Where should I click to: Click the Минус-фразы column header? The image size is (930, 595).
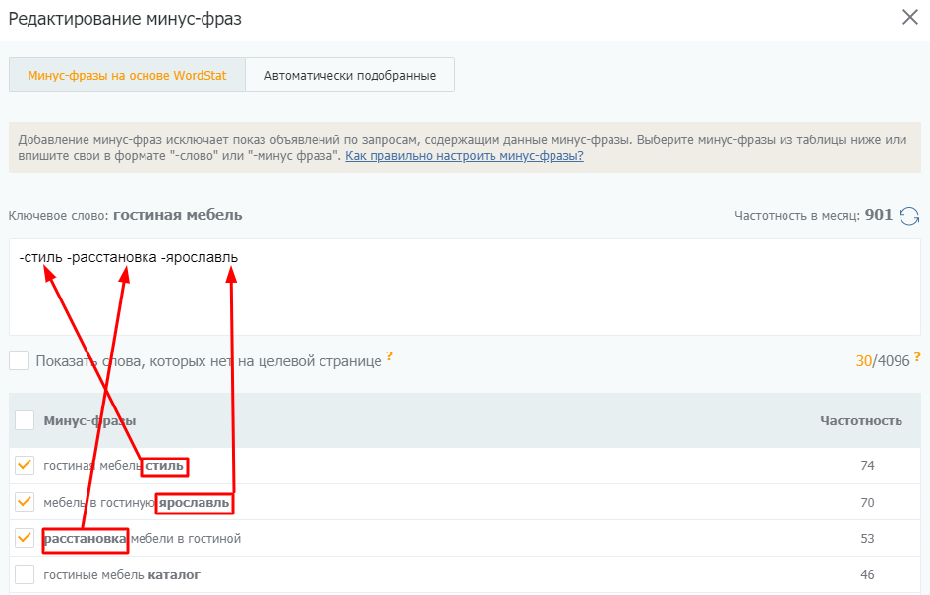(89, 421)
